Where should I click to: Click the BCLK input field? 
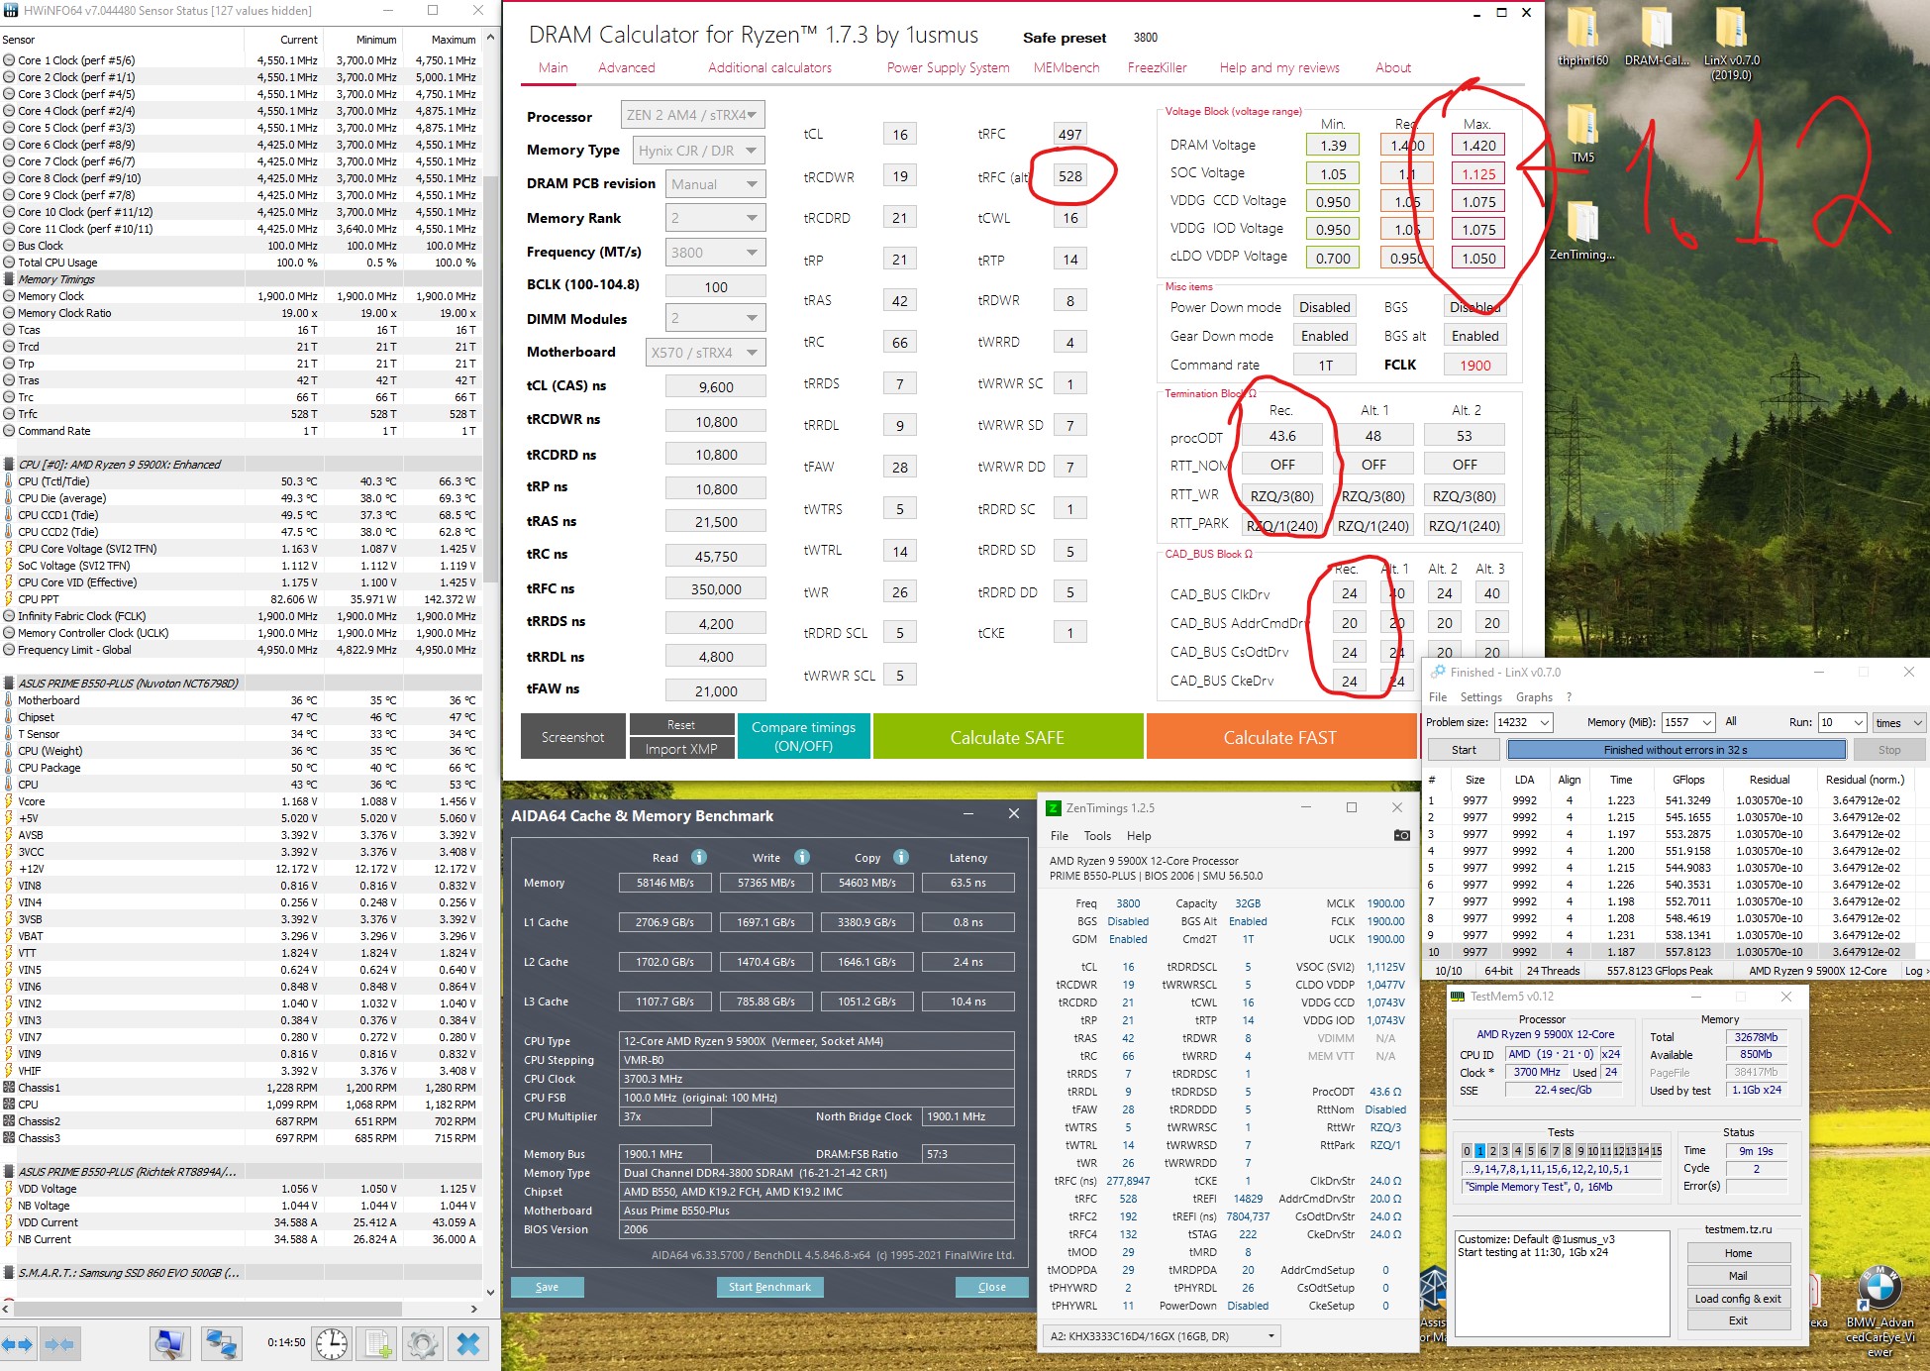[715, 286]
